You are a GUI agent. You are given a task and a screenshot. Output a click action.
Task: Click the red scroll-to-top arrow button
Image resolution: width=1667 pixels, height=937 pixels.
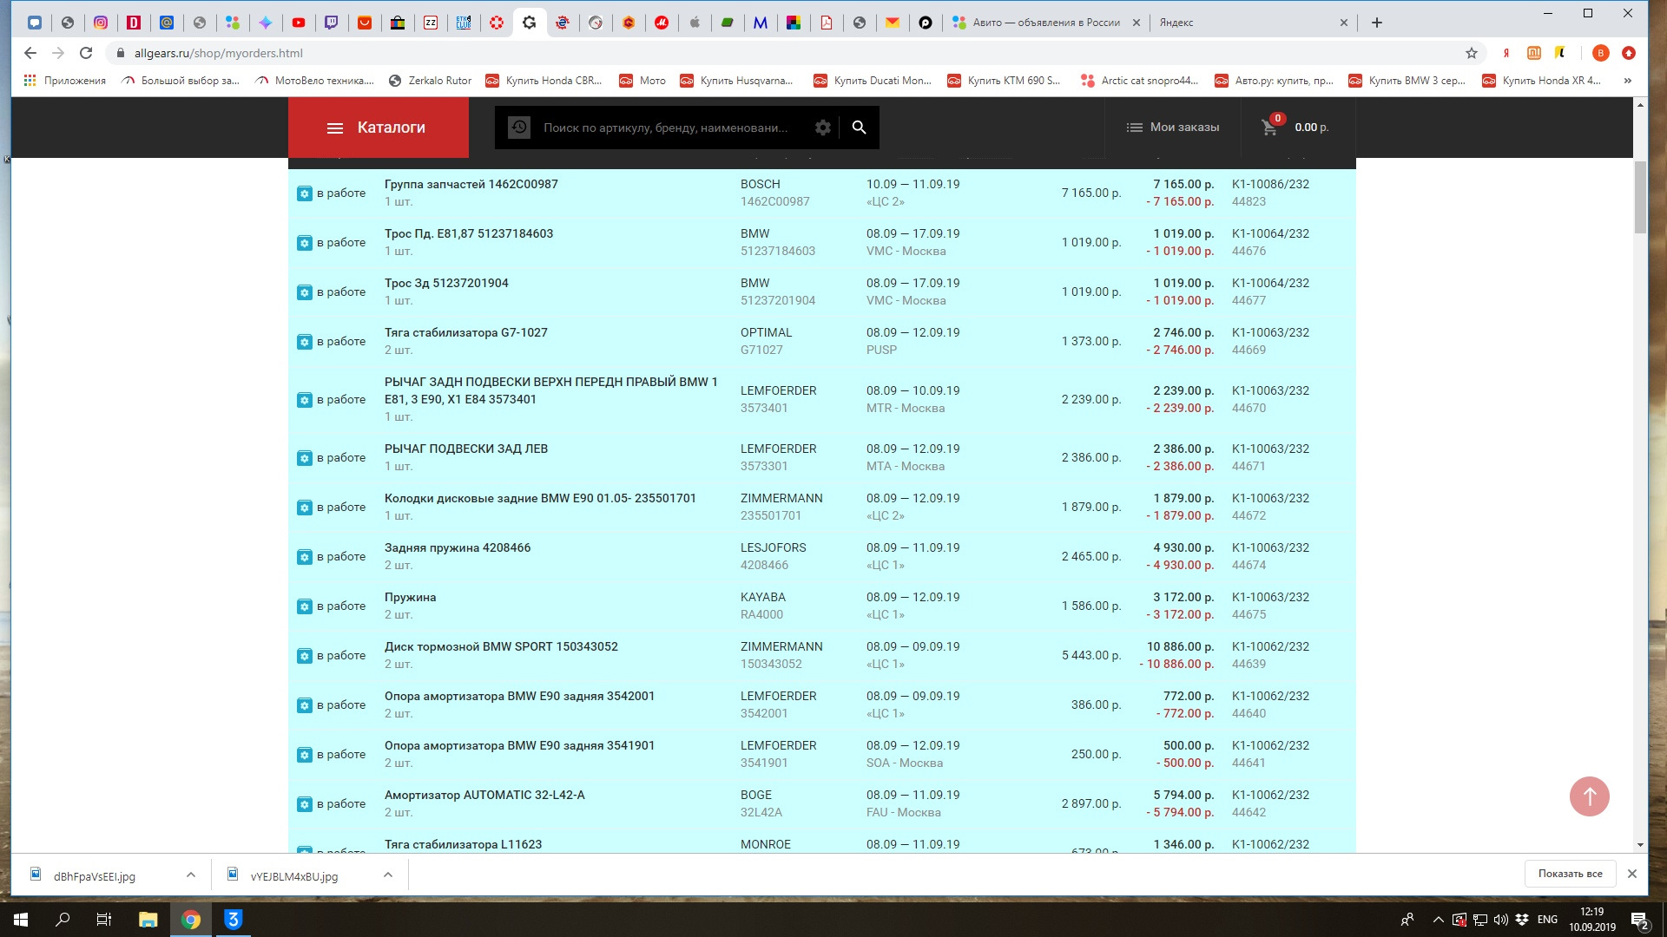coord(1589,796)
